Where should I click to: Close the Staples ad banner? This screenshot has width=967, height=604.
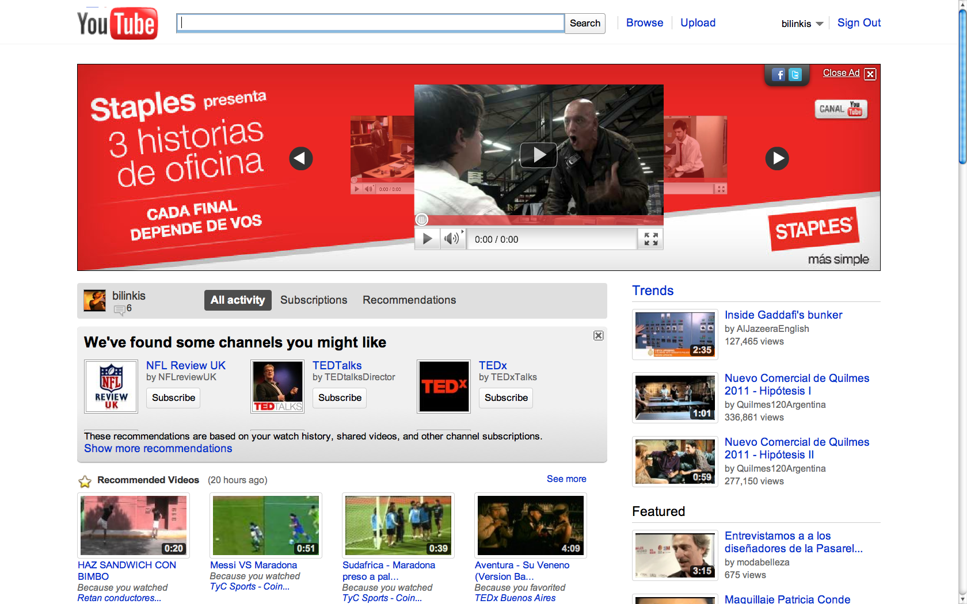coord(870,74)
